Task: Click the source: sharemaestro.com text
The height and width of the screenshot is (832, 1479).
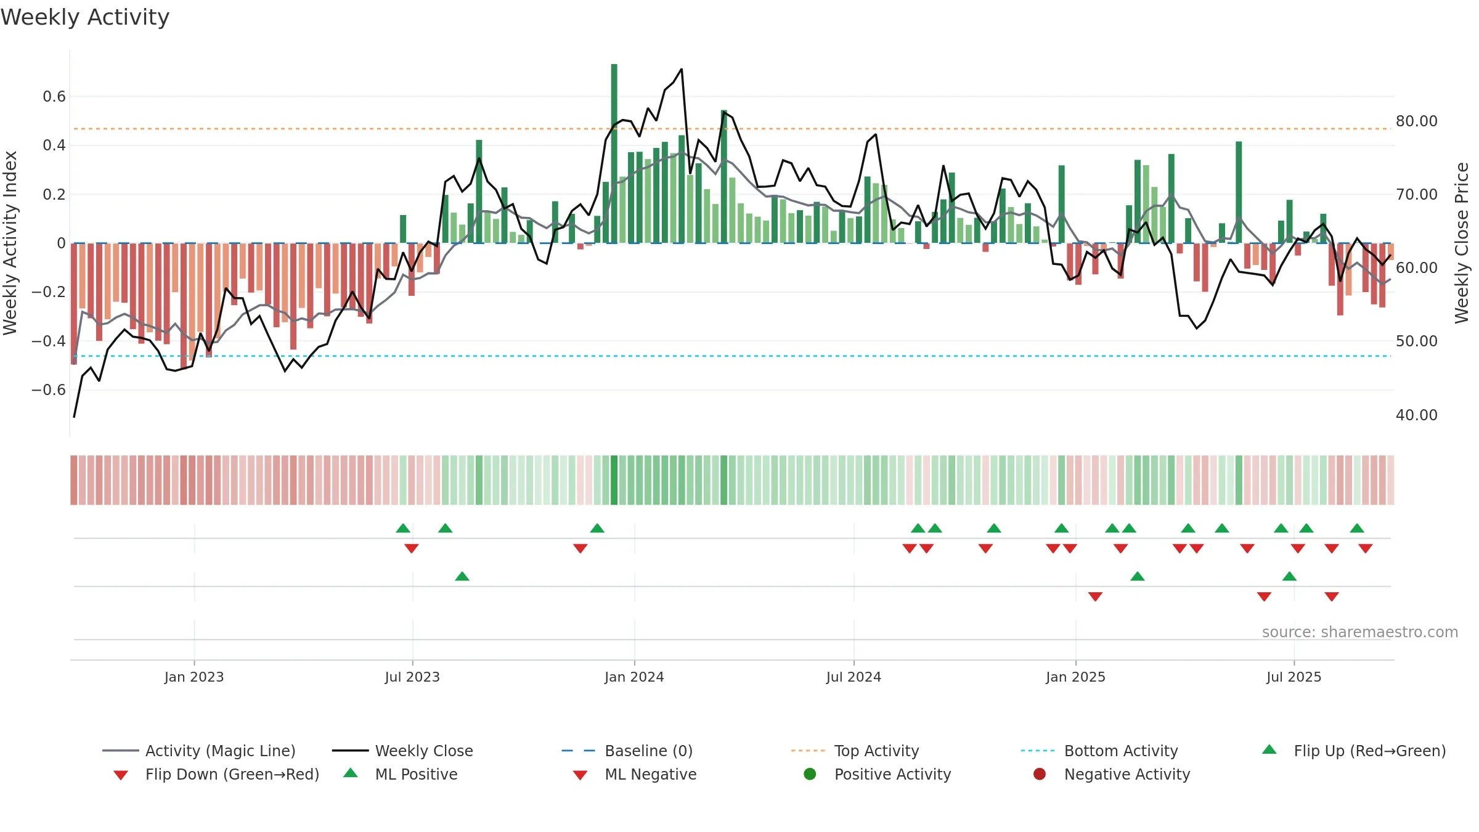Action: coord(1360,632)
